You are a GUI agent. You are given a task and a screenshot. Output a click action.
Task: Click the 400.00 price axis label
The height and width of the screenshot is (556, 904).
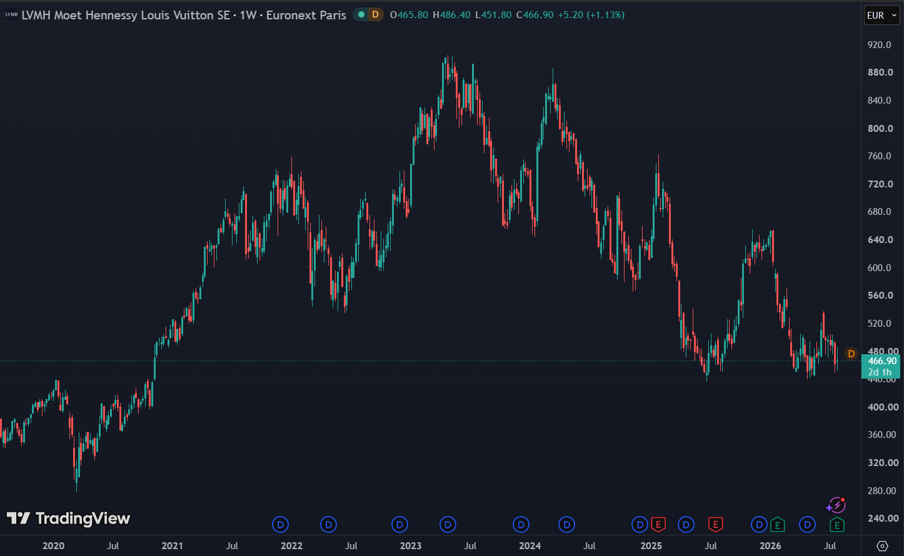click(x=883, y=407)
